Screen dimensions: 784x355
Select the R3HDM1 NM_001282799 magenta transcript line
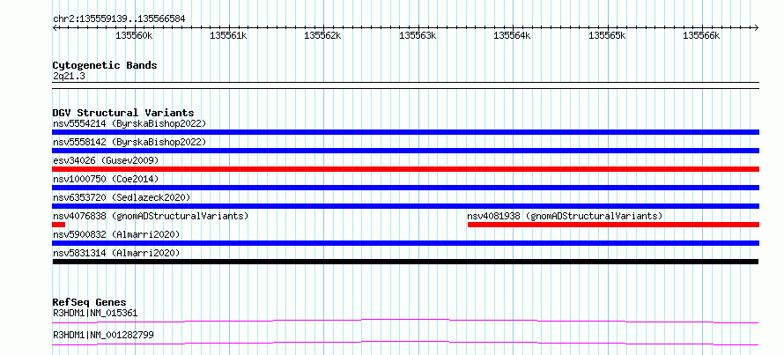[x=405, y=343]
